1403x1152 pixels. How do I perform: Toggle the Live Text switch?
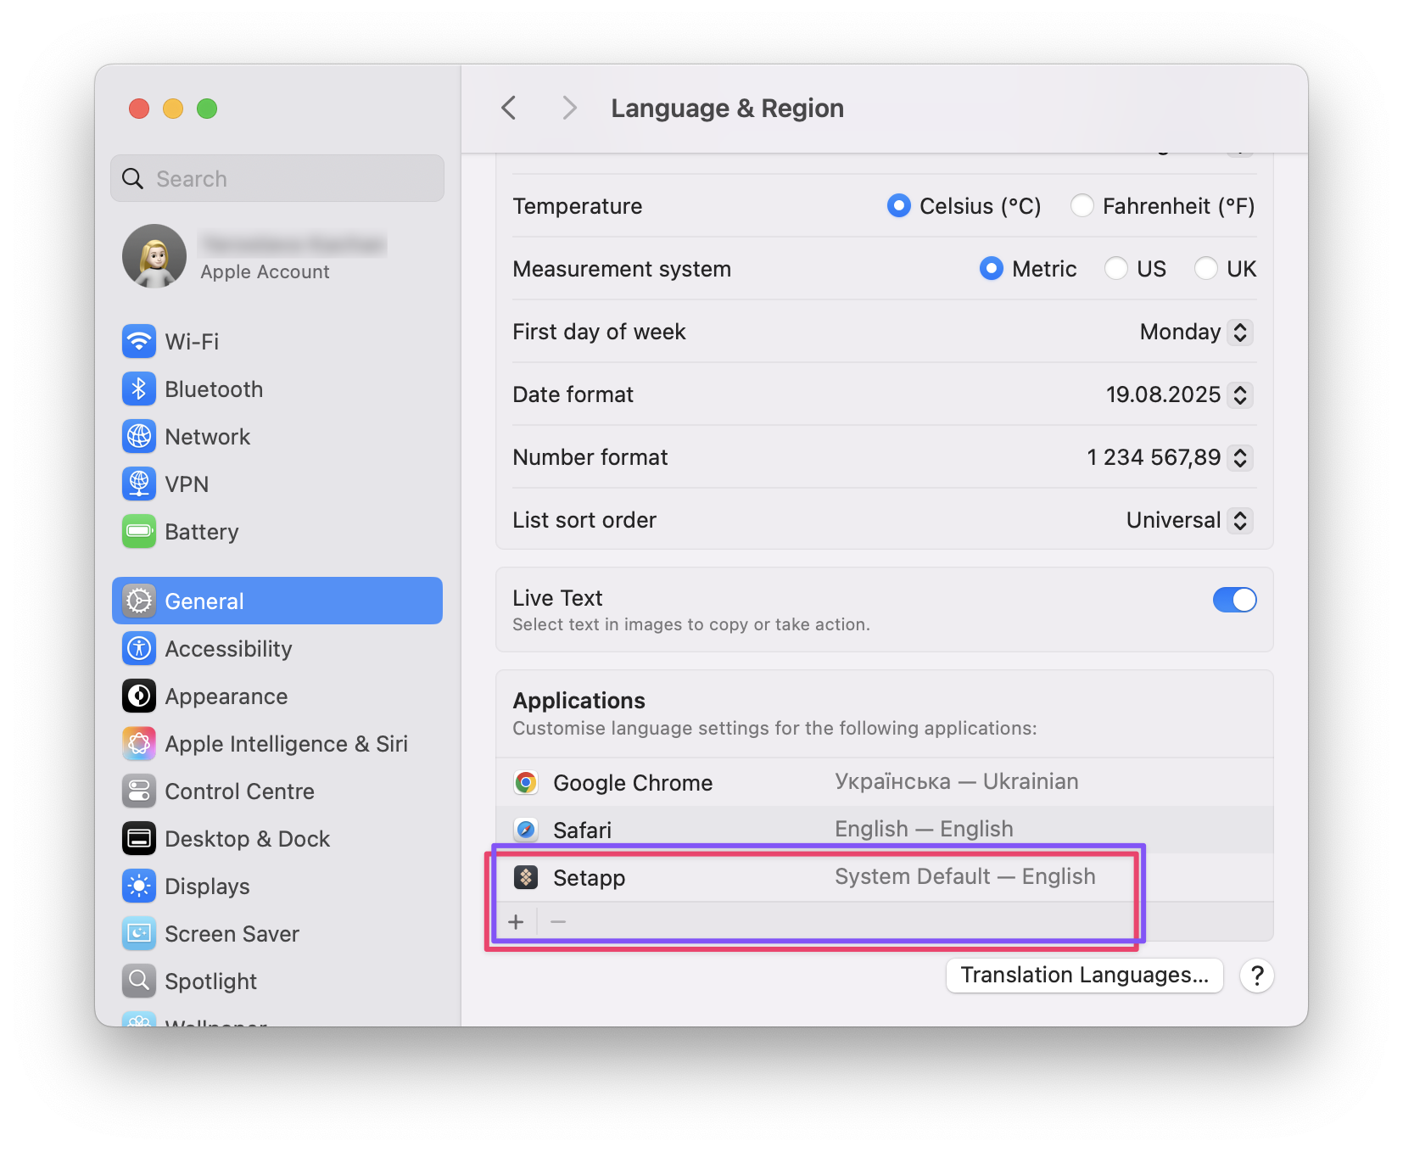(1234, 600)
